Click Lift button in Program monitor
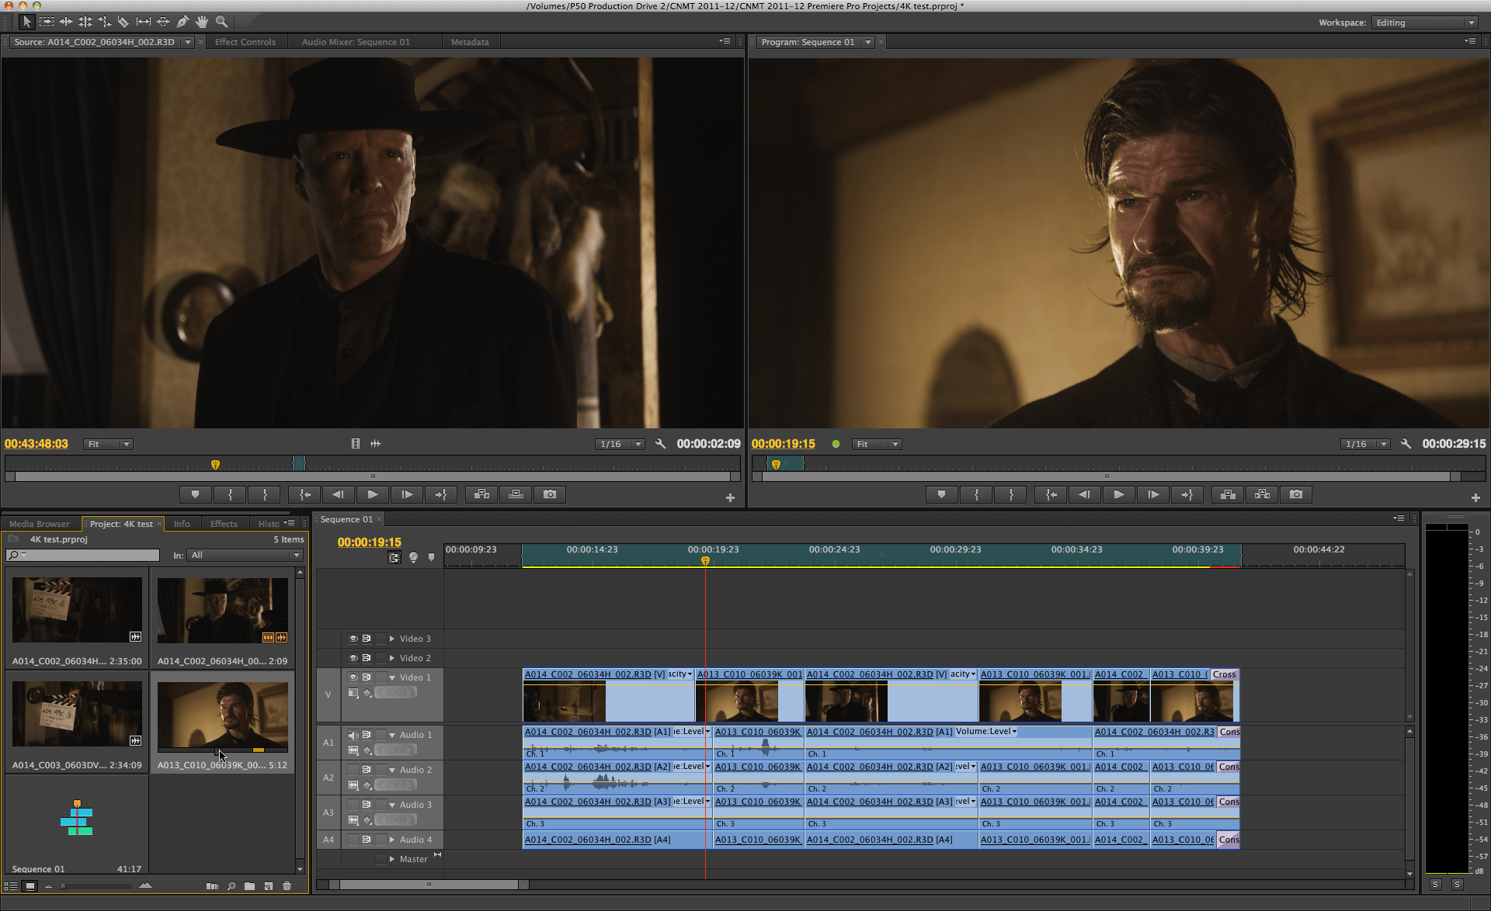The height and width of the screenshot is (911, 1491). coord(1228,494)
